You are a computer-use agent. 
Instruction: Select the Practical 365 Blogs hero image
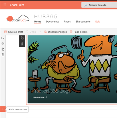[x=72, y=69]
